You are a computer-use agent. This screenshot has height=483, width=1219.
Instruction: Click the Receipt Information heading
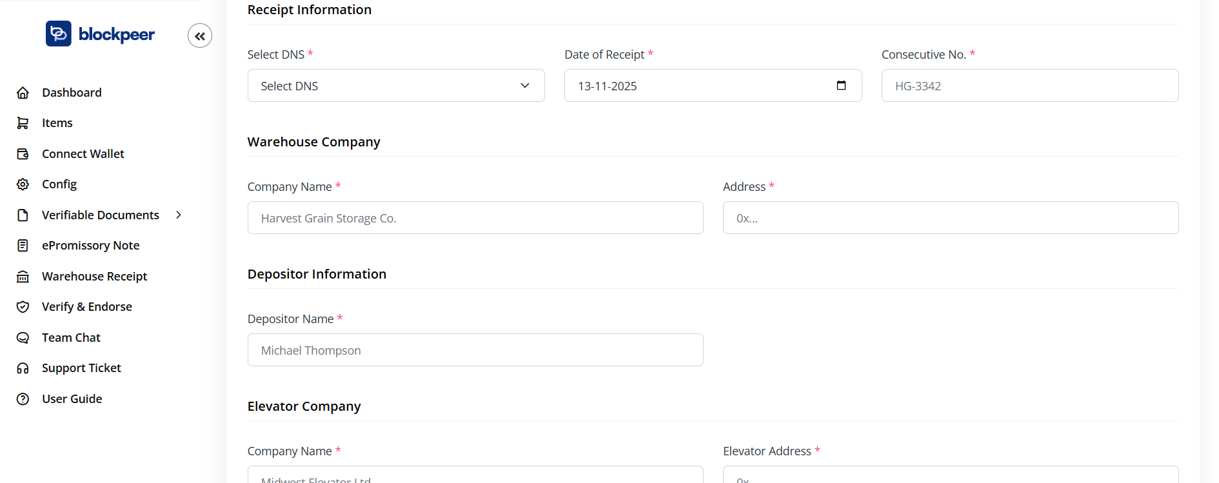[310, 10]
